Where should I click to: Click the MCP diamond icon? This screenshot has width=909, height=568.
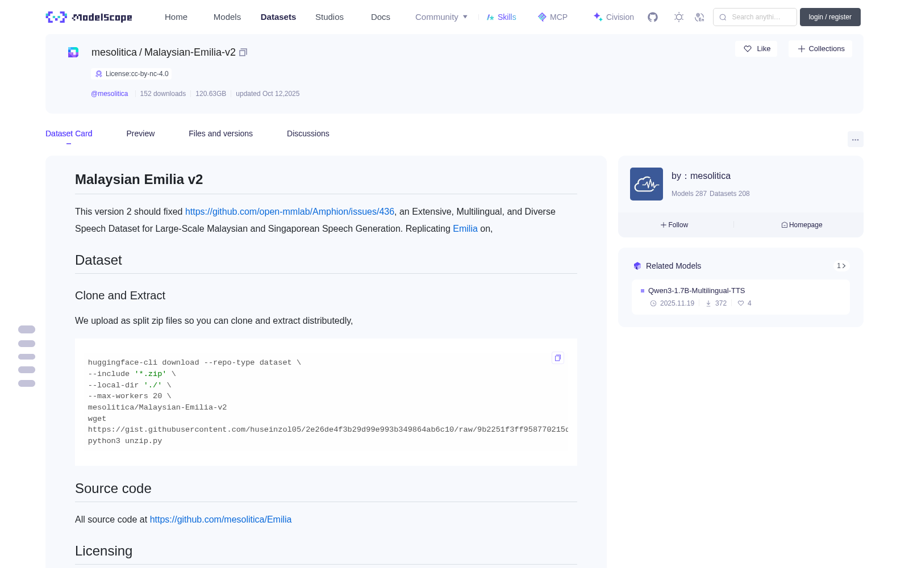(542, 17)
